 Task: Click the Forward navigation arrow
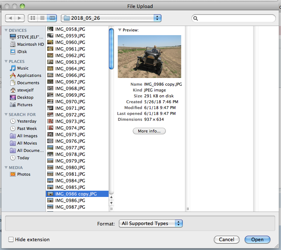20,18
